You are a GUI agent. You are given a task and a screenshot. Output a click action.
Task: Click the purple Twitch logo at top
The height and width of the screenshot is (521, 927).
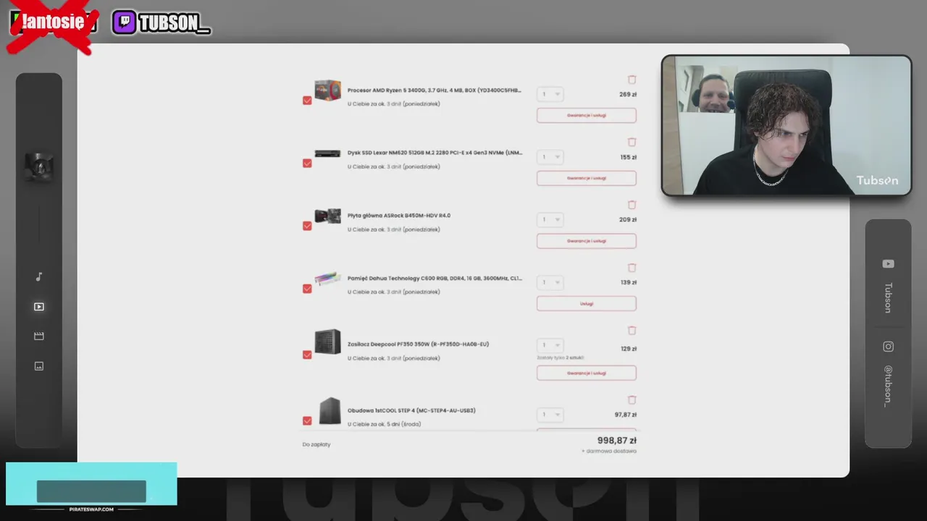click(x=124, y=22)
